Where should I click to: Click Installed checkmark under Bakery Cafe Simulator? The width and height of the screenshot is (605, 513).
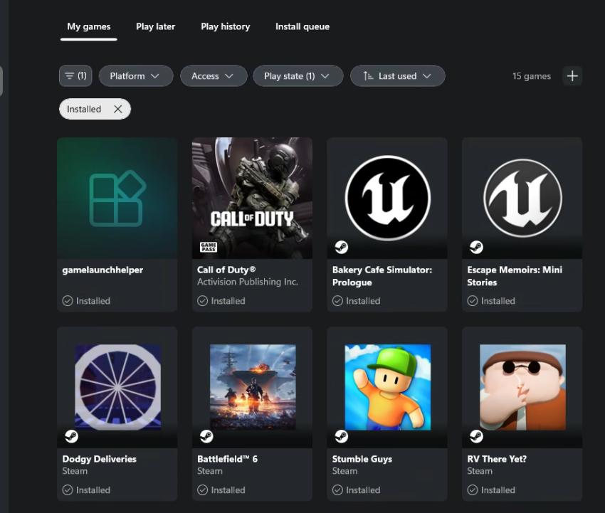click(x=337, y=301)
